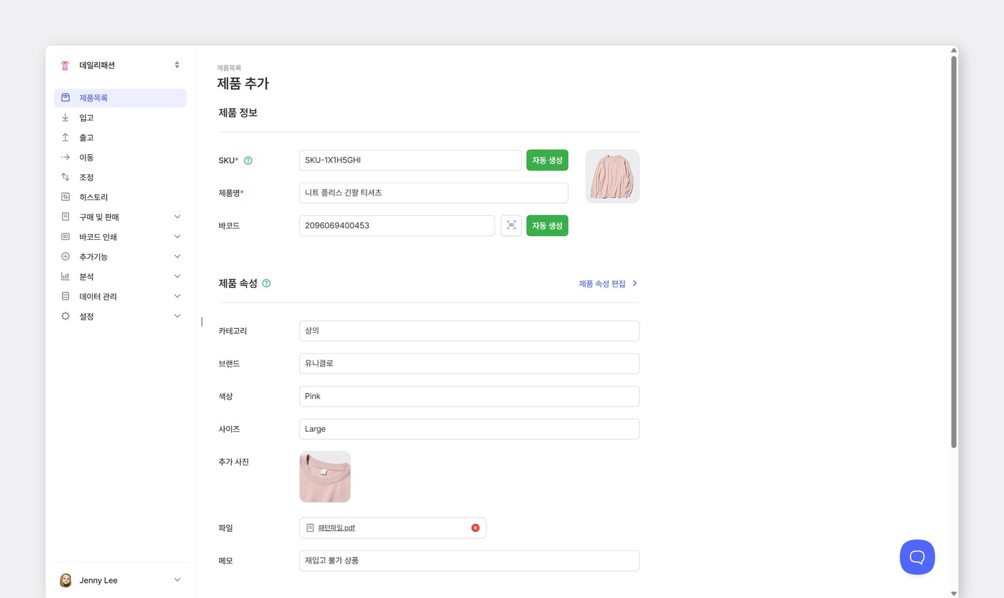This screenshot has height=598, width=1004.
Task: Open 조정 in the sidebar
Action: click(120, 177)
